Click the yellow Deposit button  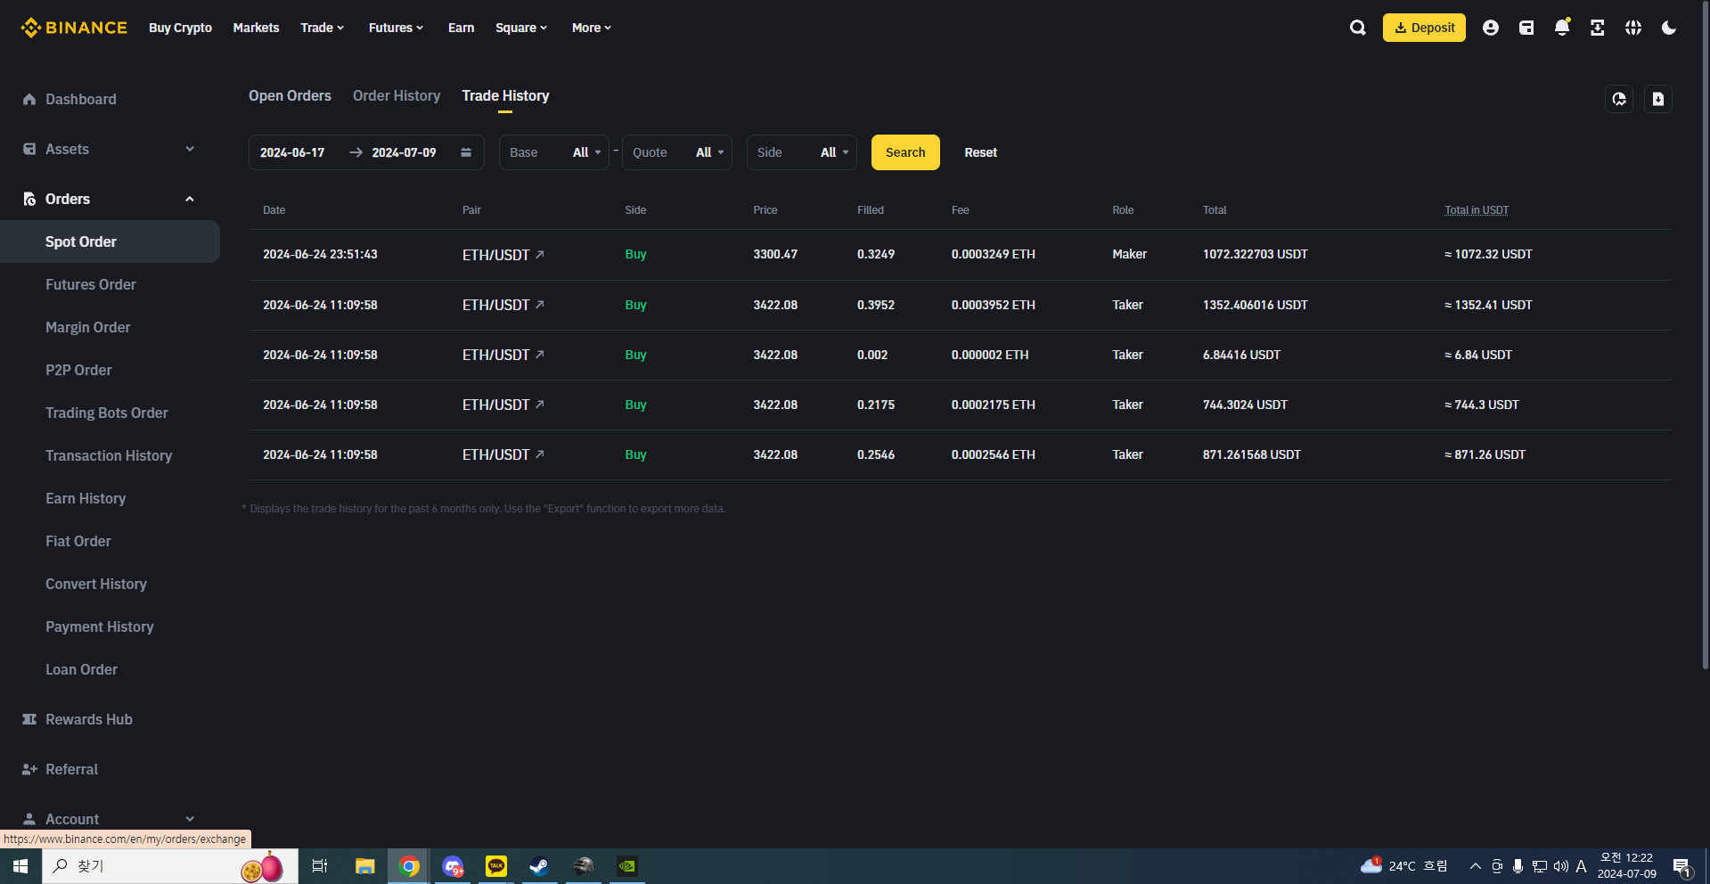coord(1424,28)
